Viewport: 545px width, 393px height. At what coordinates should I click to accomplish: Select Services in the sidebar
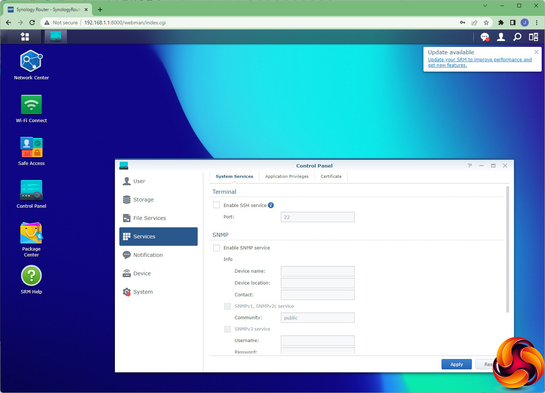pos(159,237)
